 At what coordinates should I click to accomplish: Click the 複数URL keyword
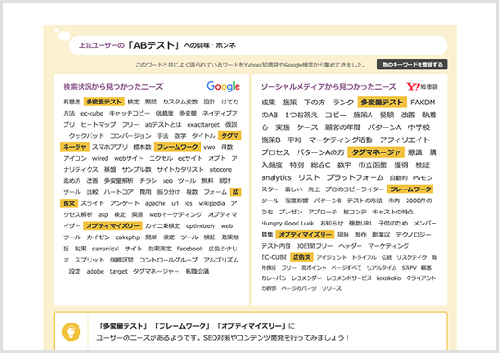pos(360,223)
